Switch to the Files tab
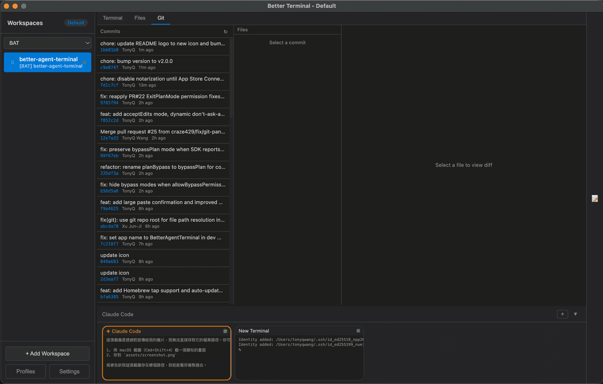 click(140, 18)
